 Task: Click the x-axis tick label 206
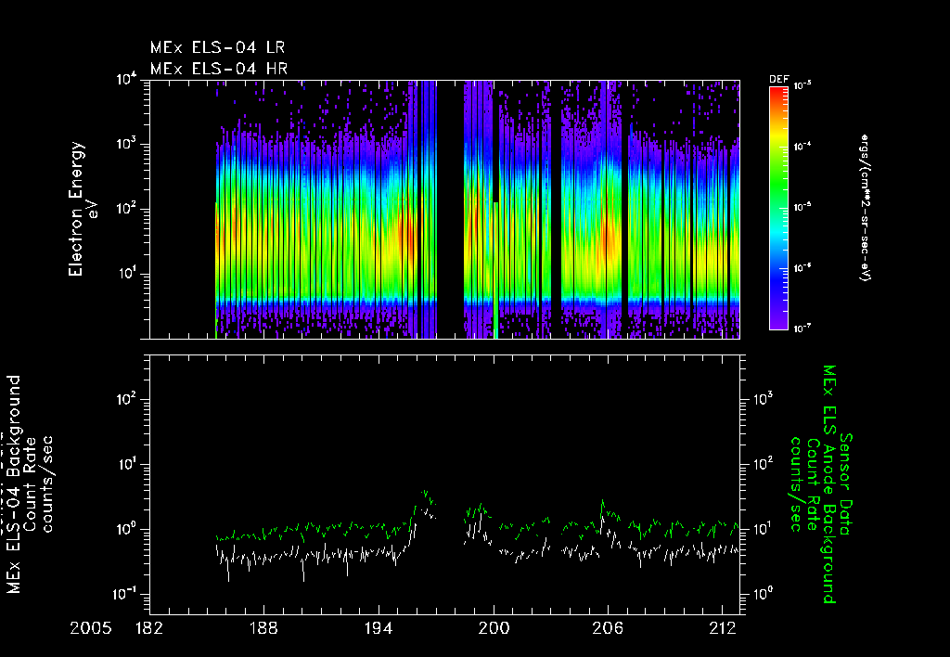pyautogui.click(x=609, y=628)
